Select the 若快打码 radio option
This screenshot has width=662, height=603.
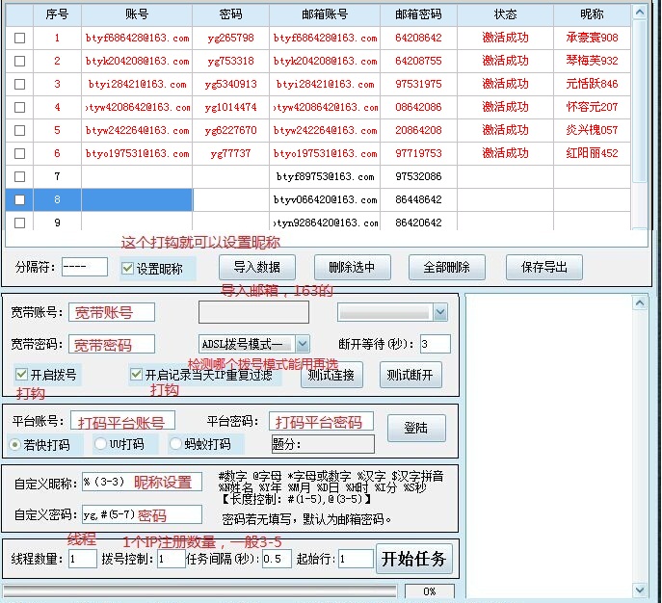pyautogui.click(x=15, y=444)
